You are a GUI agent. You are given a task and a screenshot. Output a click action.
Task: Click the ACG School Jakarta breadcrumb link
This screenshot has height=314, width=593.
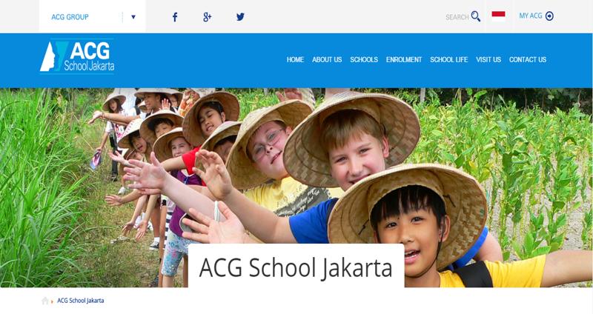pos(81,301)
